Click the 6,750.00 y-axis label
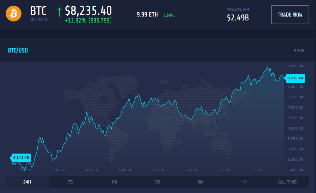 pos(295,139)
